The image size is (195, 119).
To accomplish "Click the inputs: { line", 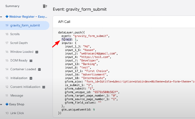I will pos(69,43).
